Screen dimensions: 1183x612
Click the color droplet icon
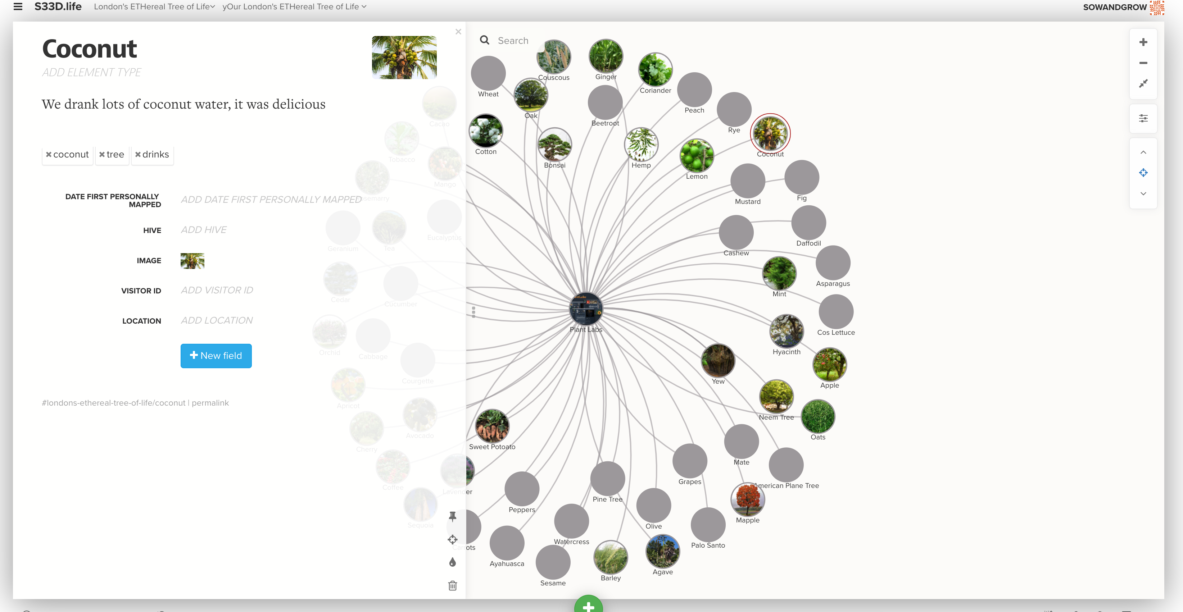point(452,562)
